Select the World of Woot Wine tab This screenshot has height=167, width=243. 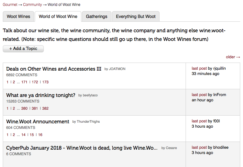(x=58, y=16)
